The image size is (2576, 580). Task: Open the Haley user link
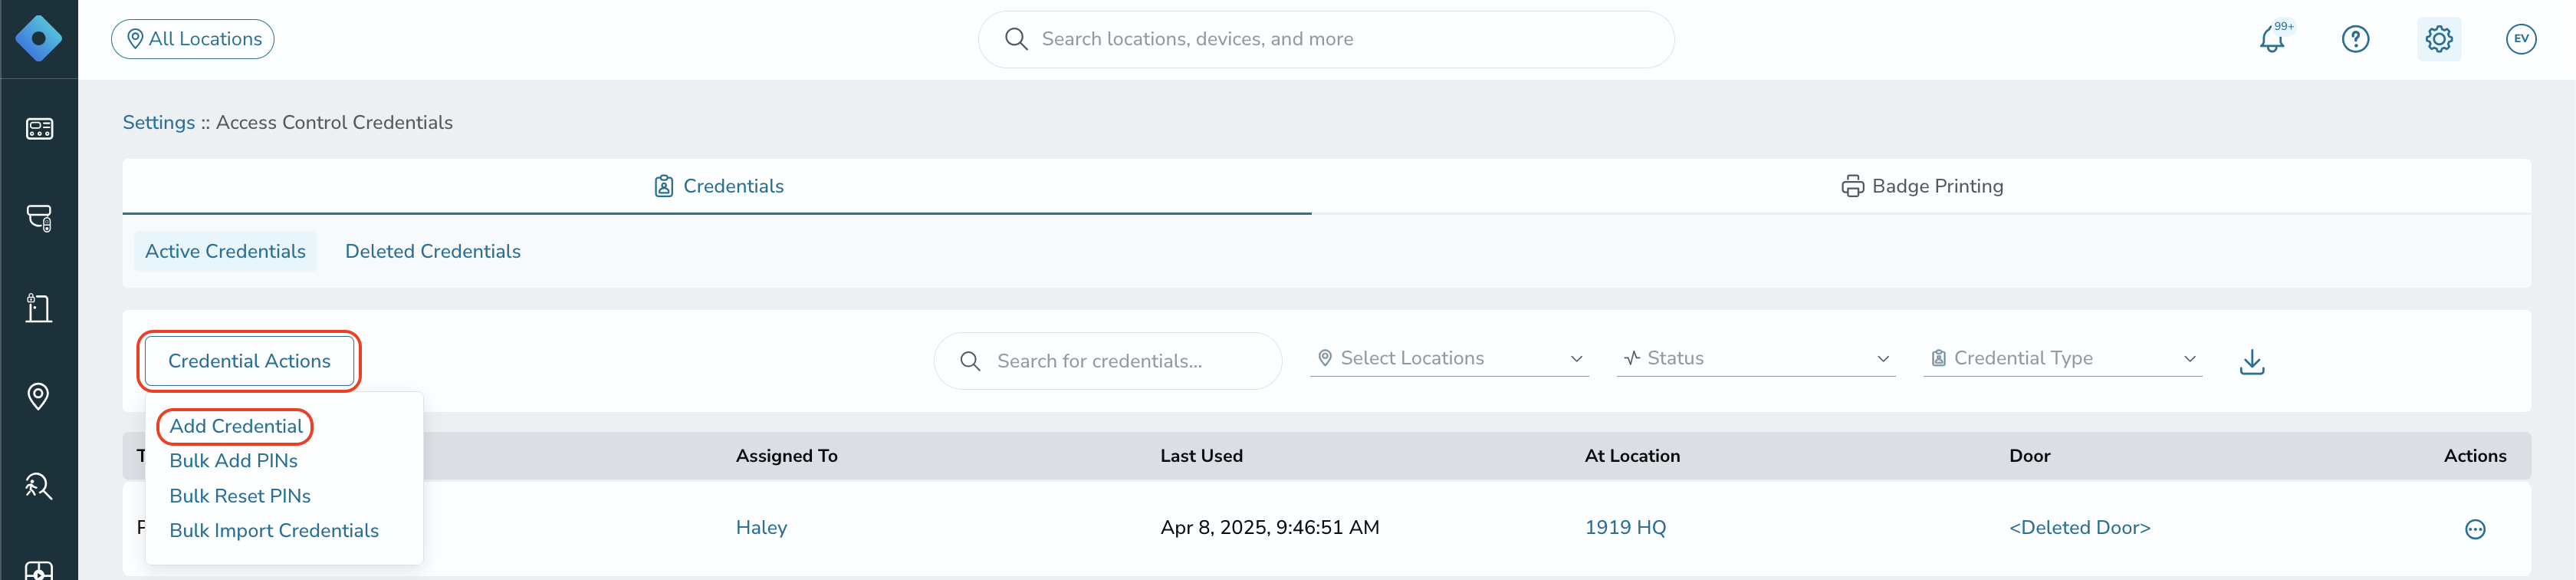(761, 527)
